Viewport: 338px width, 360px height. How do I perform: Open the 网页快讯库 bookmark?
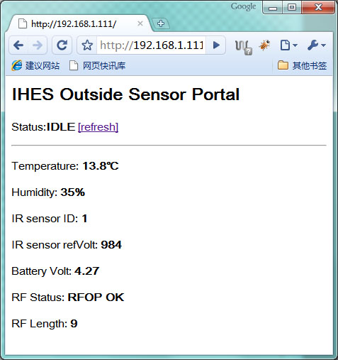(97, 65)
